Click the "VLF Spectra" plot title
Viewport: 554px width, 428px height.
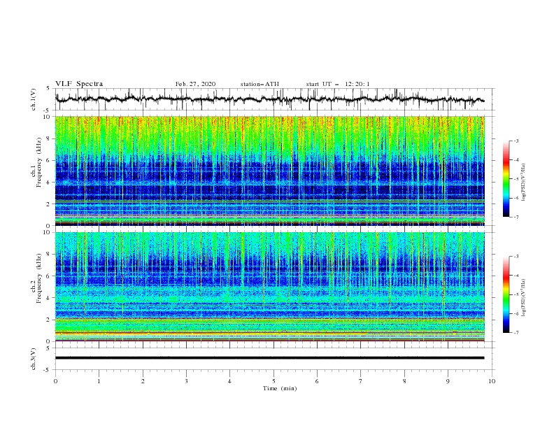tap(79, 84)
